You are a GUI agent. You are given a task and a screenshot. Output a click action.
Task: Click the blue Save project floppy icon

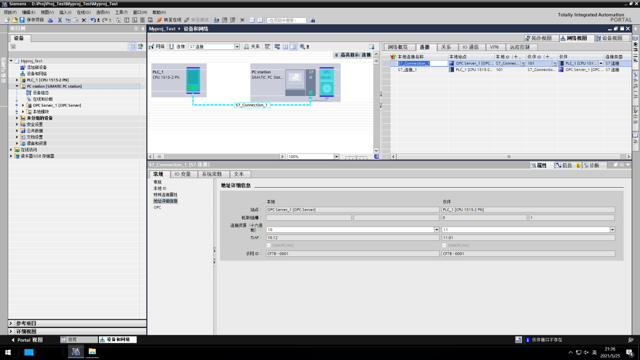click(22, 20)
